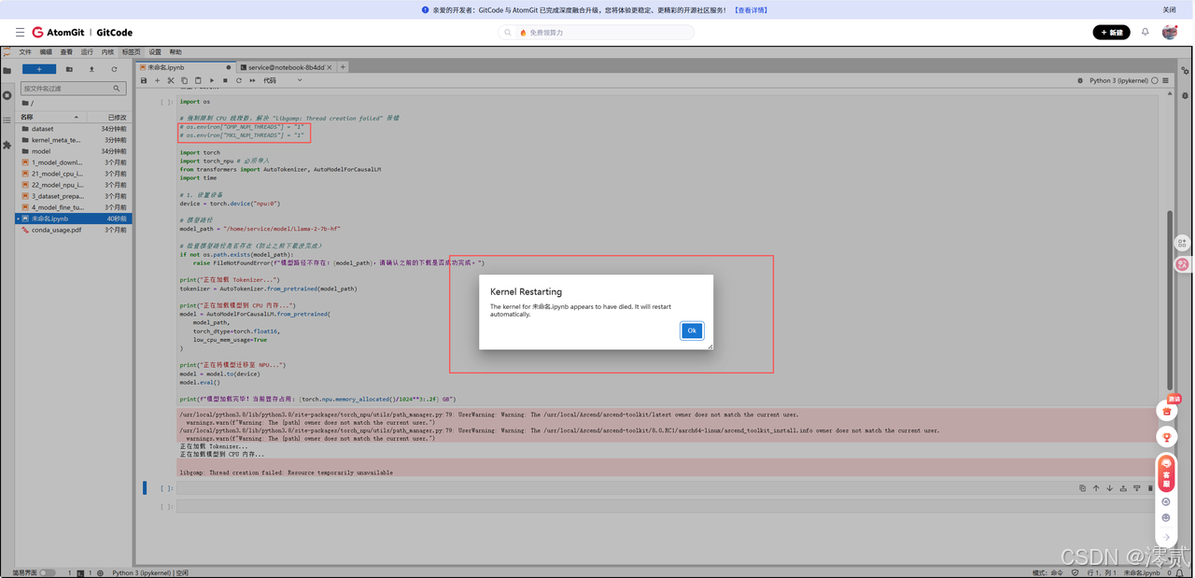Select 4_model_fine_tu... notebook file
This screenshot has width=1195, height=578.
coord(75,207)
